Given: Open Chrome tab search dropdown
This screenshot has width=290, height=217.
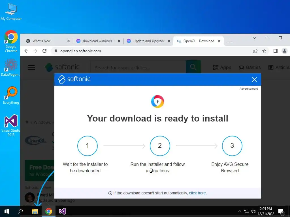Looking at the screenshot, I should coord(254,38).
